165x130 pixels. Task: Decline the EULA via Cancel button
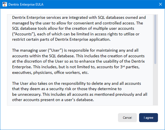point(127,118)
